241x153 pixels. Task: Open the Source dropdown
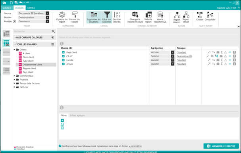pos(48,13)
